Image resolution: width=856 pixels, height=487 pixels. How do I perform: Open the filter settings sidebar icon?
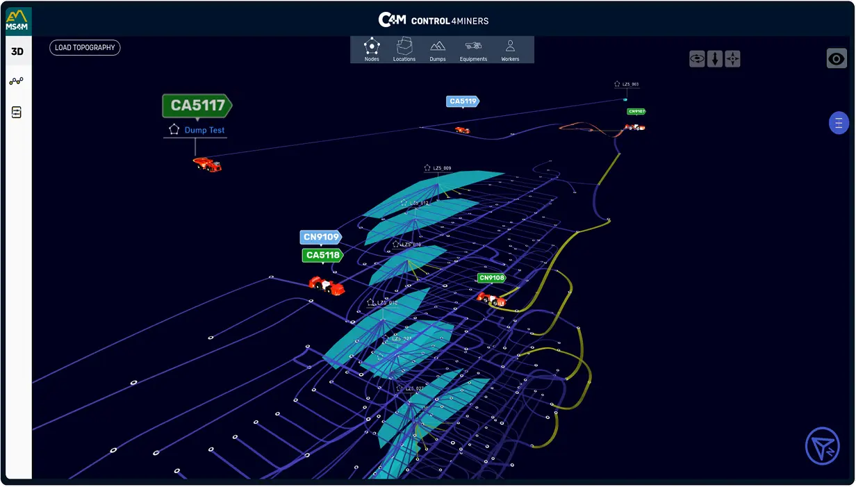coord(17,112)
